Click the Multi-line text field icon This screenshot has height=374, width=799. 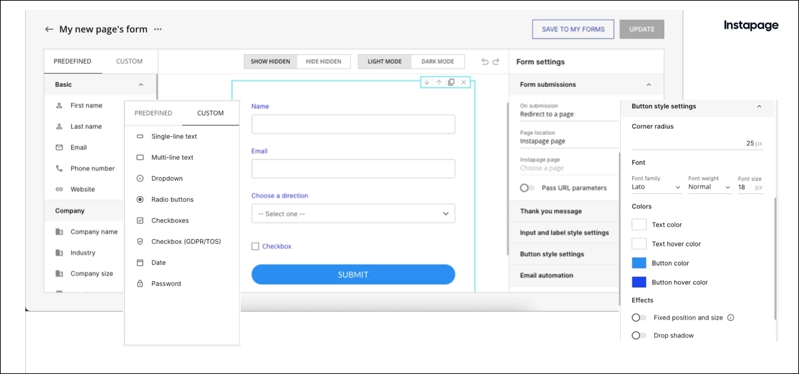tap(140, 157)
